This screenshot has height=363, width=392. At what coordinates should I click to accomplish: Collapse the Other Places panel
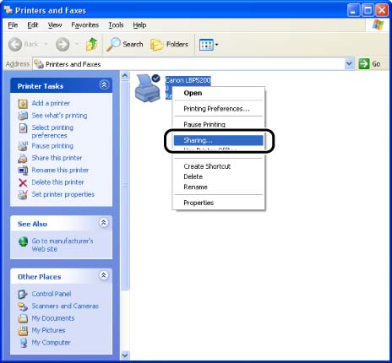(x=104, y=275)
